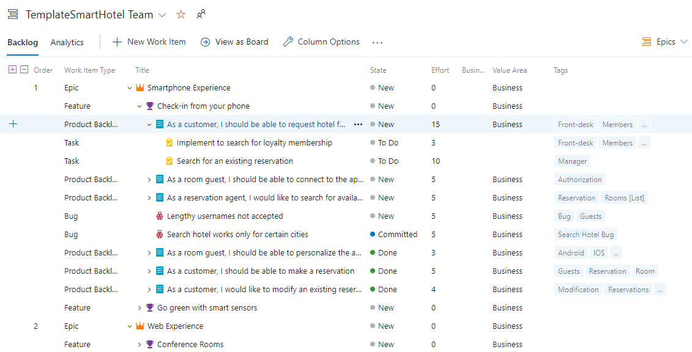Click the Epic crown icon on Smartphone Experience

(140, 87)
